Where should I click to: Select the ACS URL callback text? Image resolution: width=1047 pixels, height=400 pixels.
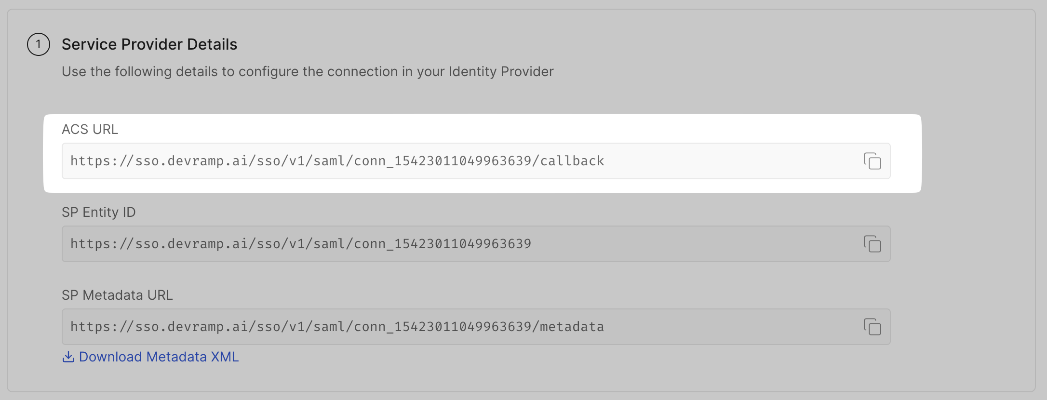337,161
